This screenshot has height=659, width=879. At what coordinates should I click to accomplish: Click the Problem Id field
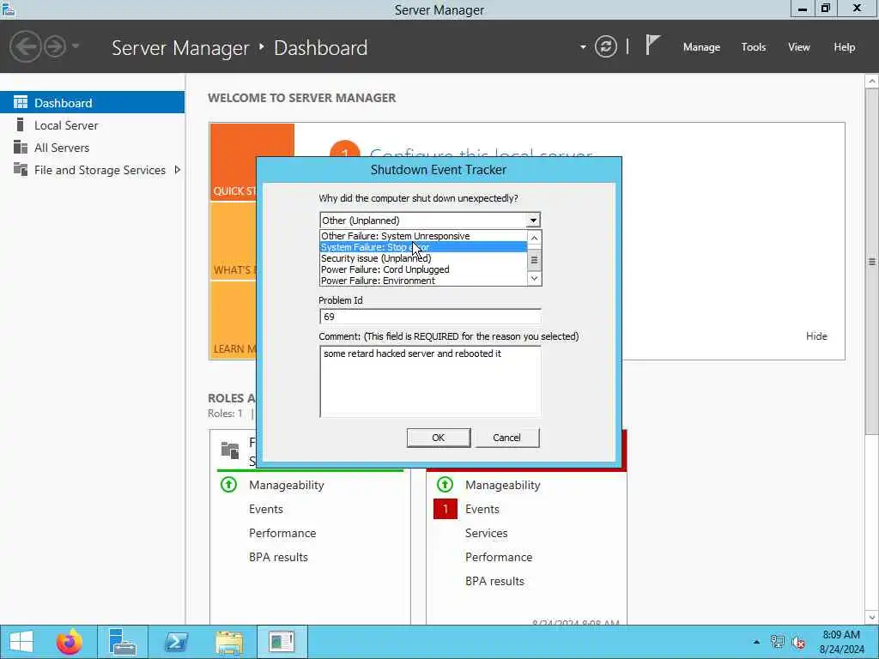tap(430, 317)
